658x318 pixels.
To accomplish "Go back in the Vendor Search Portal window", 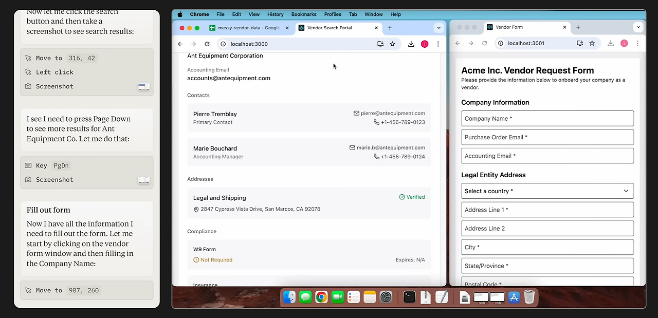I will click(x=180, y=44).
